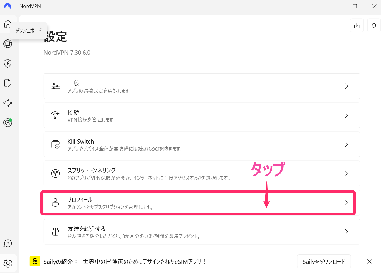Open the file sharing icon in sidebar
Viewport: 381px width, 273px height.
pyautogui.click(x=8, y=83)
